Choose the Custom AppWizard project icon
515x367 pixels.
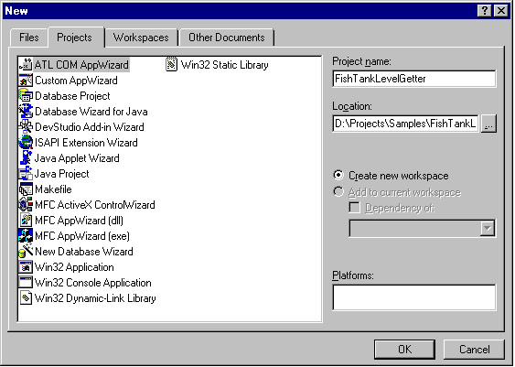[x=26, y=81]
